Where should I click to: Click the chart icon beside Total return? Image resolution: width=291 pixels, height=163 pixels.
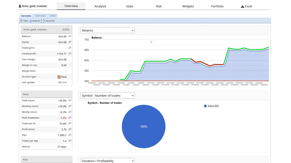70,100
